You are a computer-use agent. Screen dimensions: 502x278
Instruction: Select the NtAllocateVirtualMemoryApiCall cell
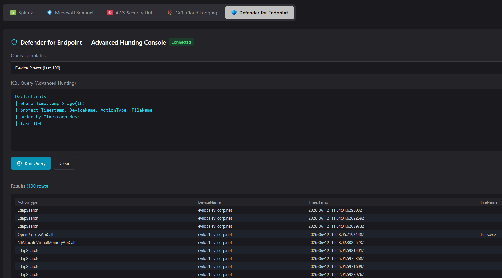coord(46,243)
